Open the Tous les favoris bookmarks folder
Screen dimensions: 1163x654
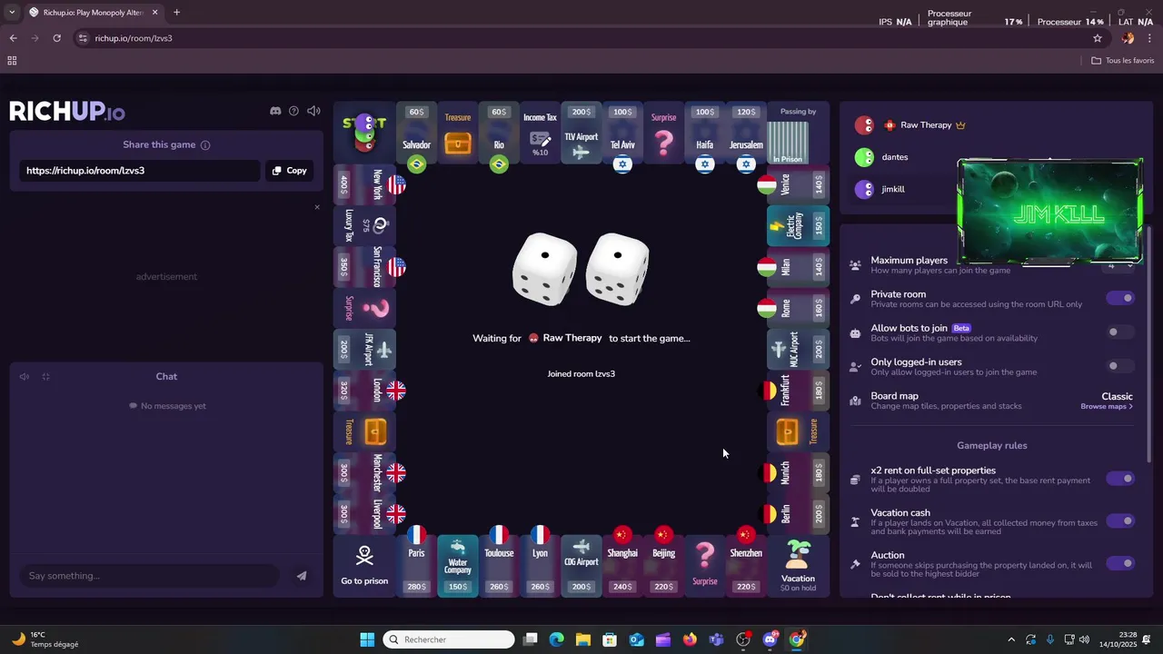pyautogui.click(x=1123, y=61)
